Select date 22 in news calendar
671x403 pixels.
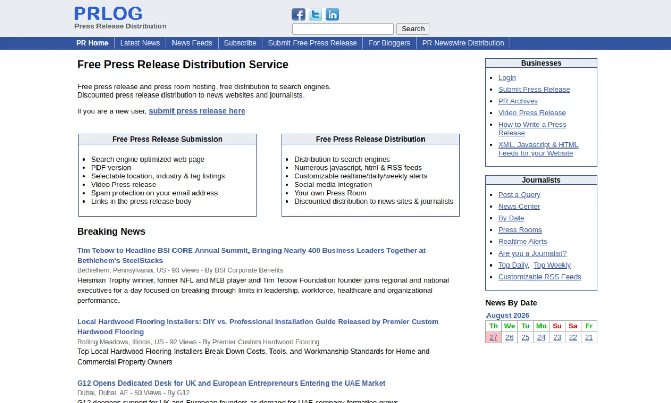point(573,337)
